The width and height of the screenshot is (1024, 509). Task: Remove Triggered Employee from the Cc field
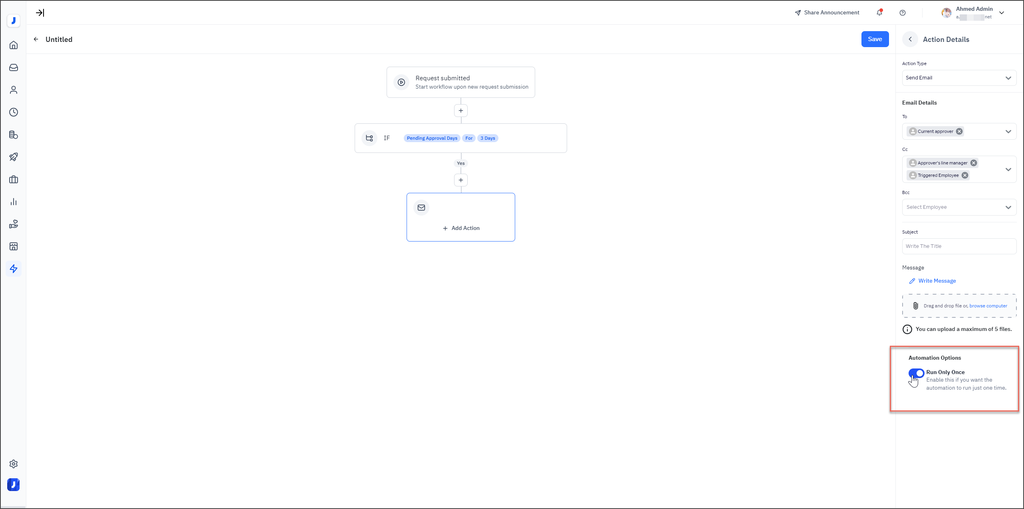[965, 175]
